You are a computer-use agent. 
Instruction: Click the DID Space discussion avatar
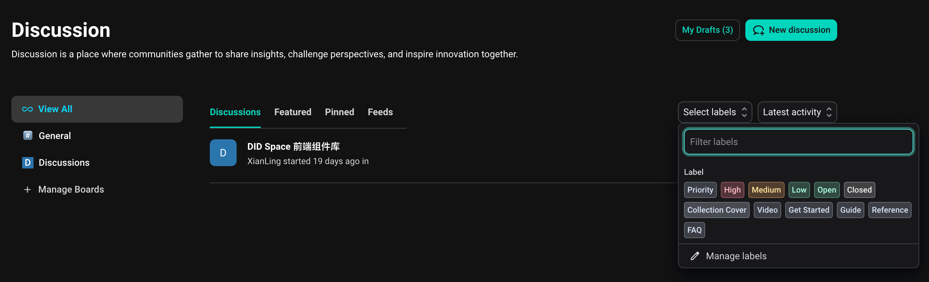223,153
